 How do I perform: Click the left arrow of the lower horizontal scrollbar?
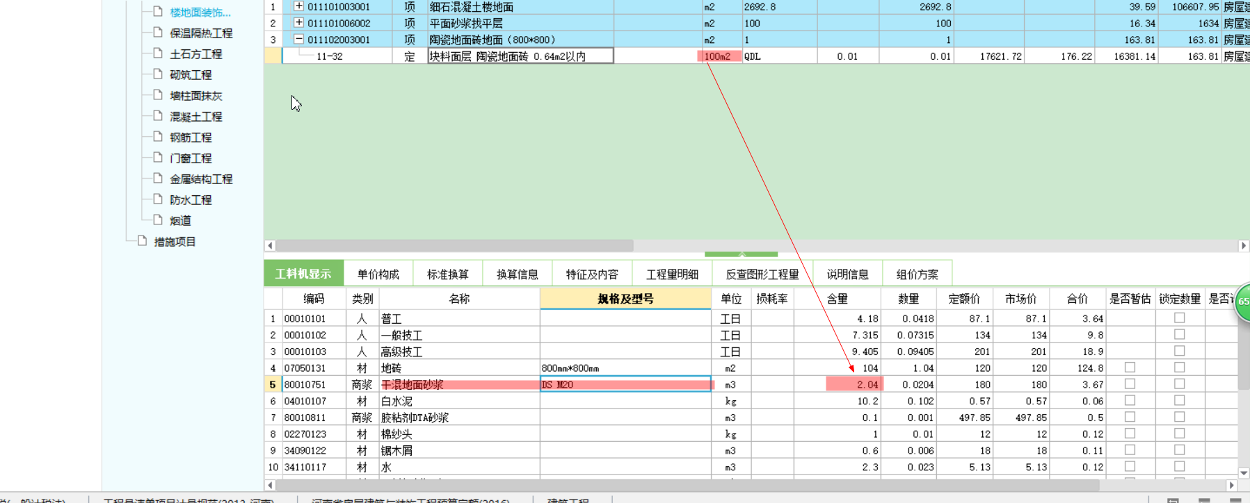click(270, 486)
